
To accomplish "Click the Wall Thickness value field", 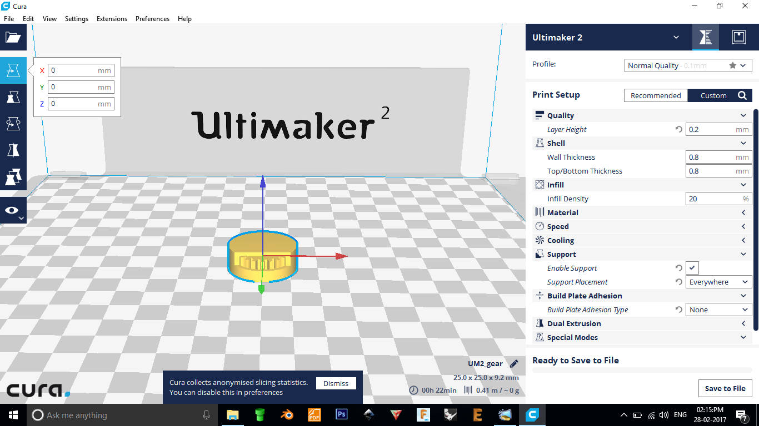I will [x=718, y=157].
